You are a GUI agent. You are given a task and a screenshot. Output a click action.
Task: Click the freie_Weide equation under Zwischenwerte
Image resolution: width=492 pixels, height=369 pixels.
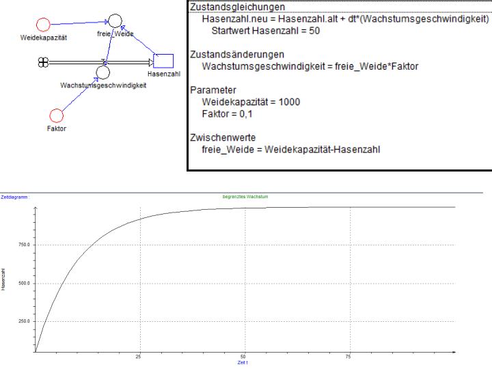pyautogui.click(x=291, y=148)
